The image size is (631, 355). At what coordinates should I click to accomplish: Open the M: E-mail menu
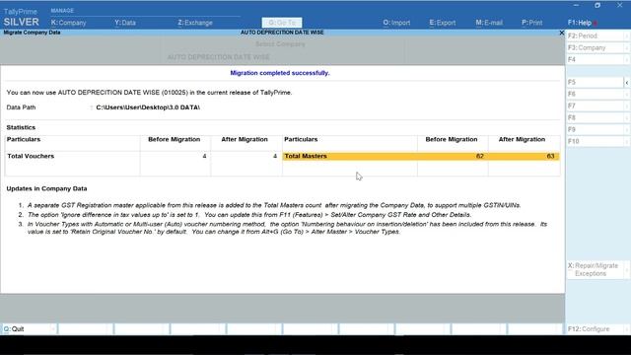click(489, 23)
